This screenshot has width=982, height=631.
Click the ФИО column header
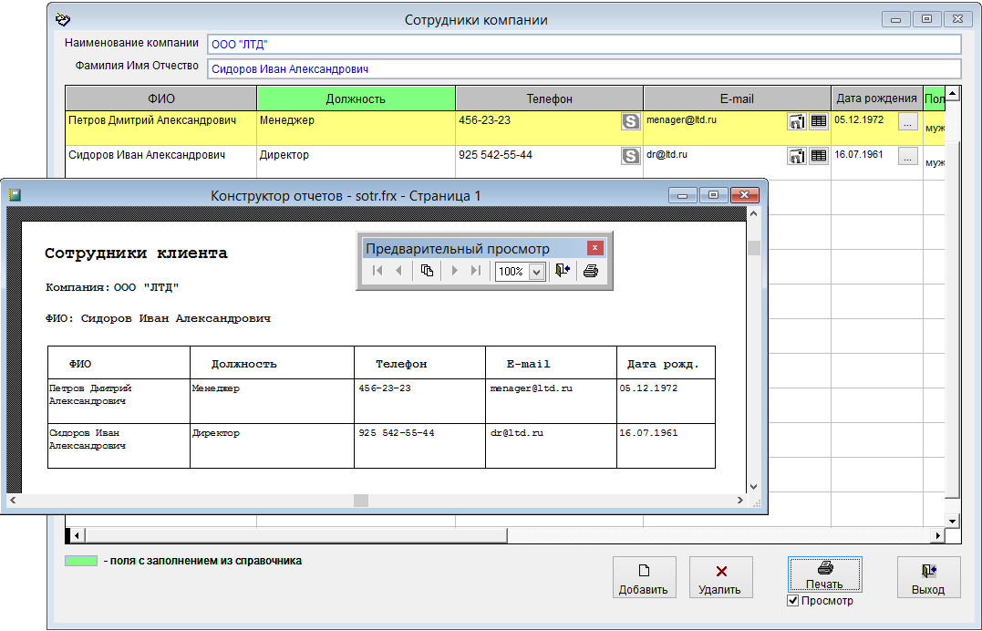pos(161,98)
